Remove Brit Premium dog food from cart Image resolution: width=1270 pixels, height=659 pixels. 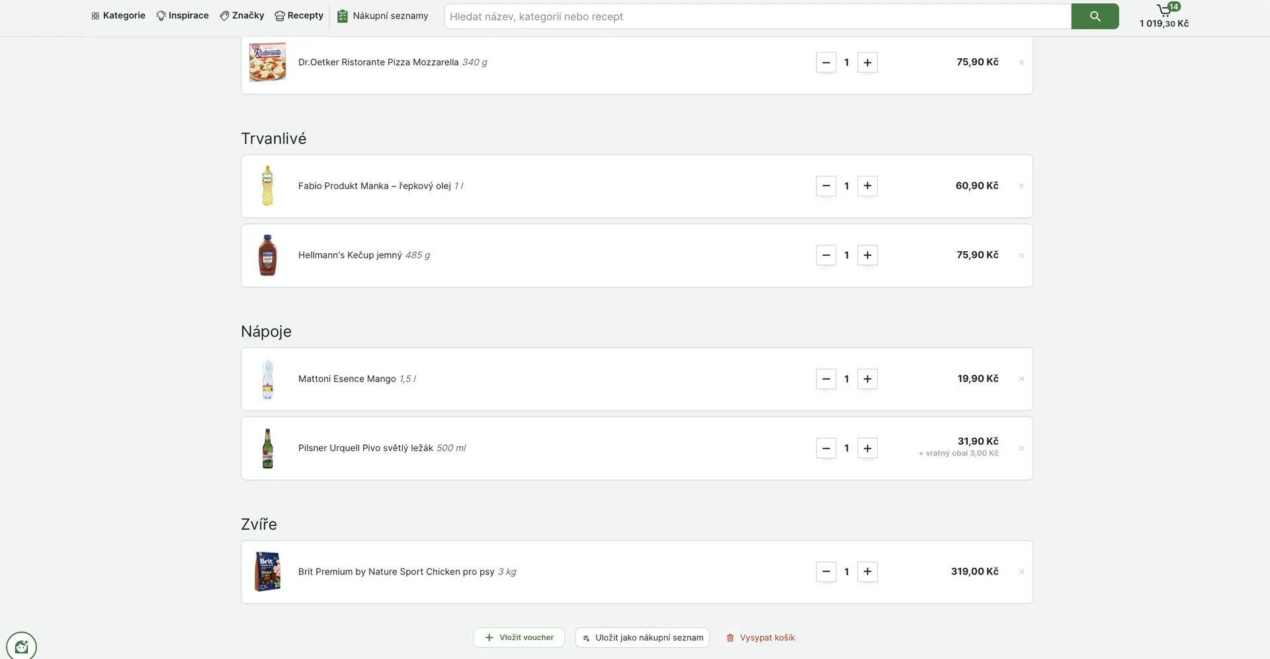tap(1021, 572)
